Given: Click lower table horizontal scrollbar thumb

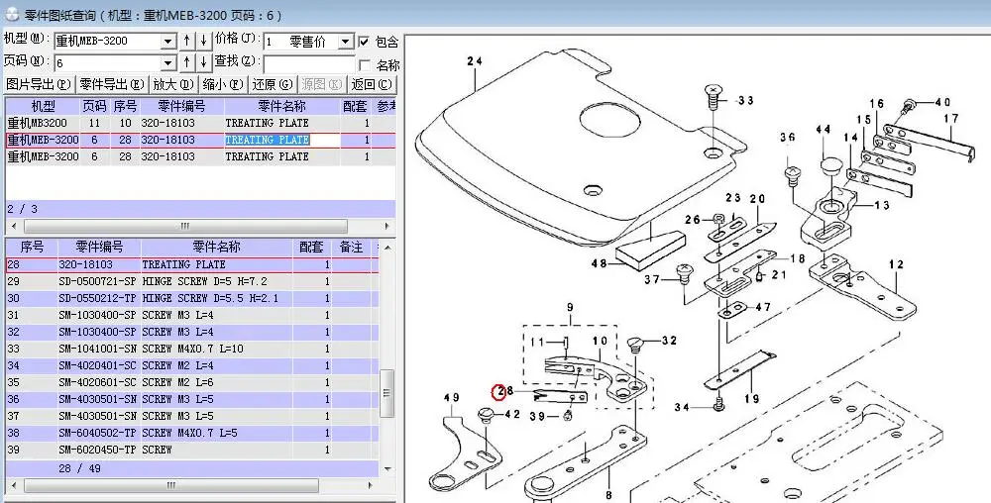Looking at the screenshot, I should (170, 486).
